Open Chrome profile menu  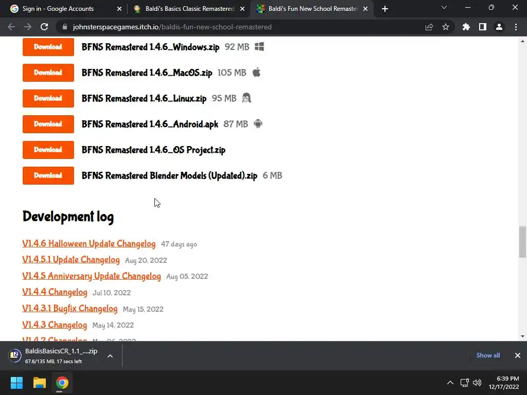499,27
